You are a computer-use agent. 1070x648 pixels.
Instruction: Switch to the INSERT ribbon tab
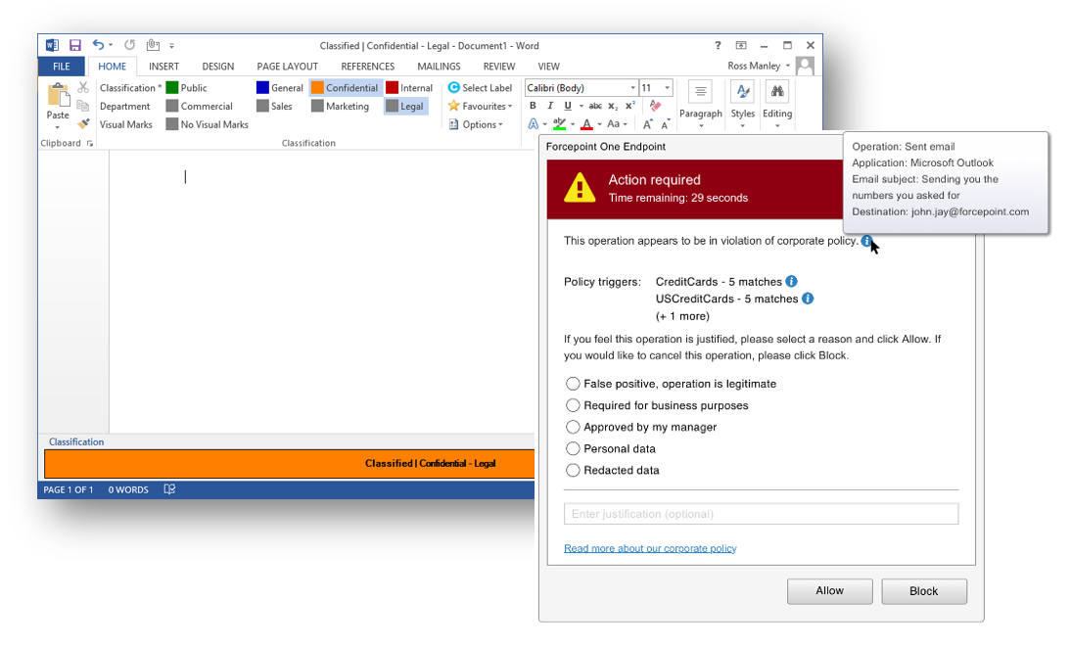163,67
